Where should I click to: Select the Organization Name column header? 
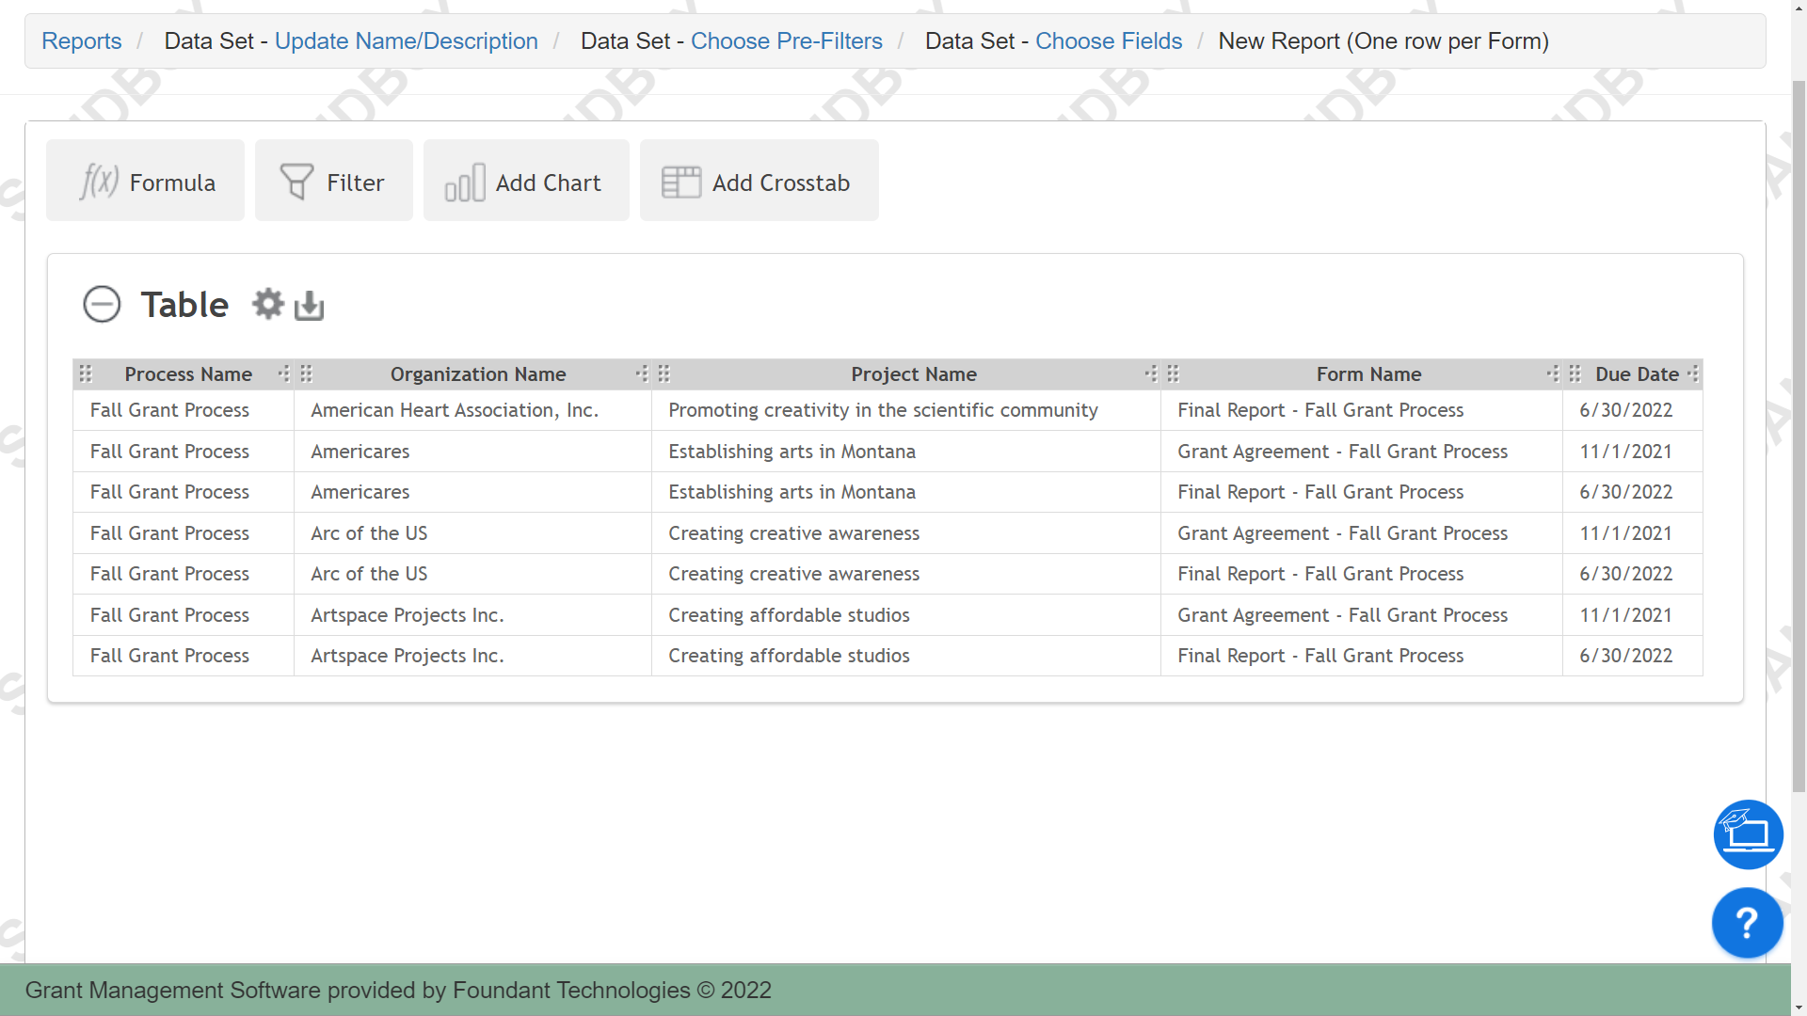click(477, 373)
